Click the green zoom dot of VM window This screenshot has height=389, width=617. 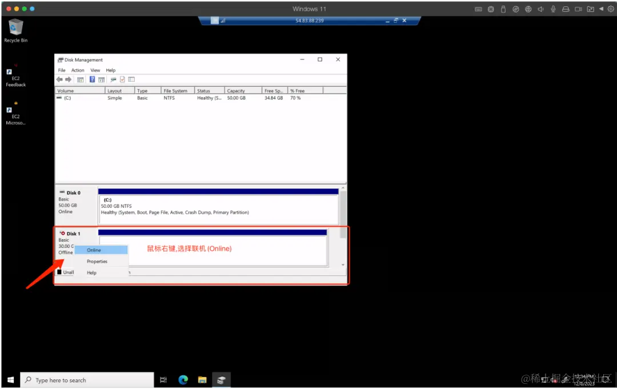[25, 9]
